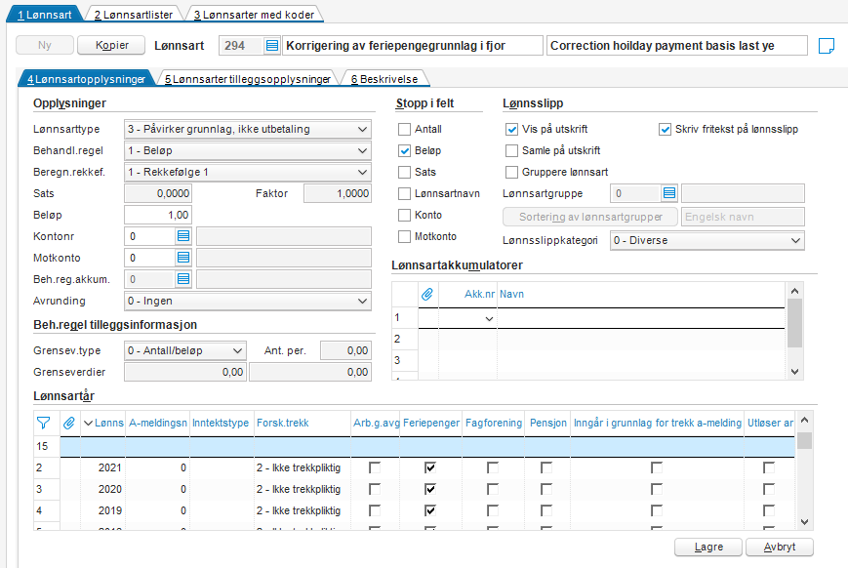The image size is (848, 568).
Task: Enable the Antall stop-field checkbox
Action: click(404, 129)
